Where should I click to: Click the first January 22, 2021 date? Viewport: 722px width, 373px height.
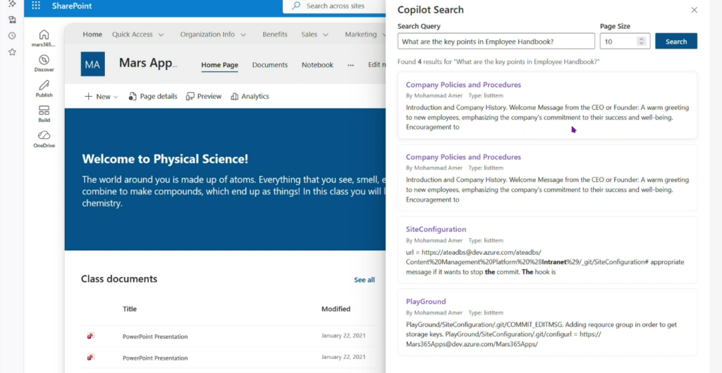(343, 336)
